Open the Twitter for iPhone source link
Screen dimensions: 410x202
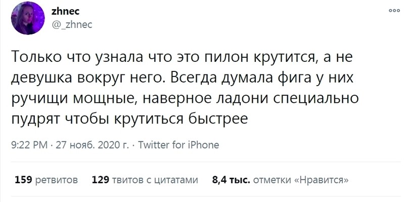(x=178, y=145)
